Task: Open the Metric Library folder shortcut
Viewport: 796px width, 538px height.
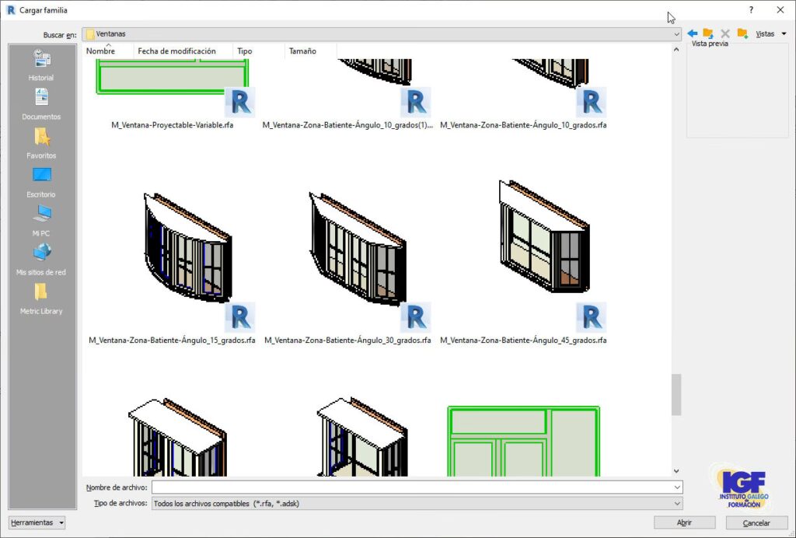Action: coord(41,298)
